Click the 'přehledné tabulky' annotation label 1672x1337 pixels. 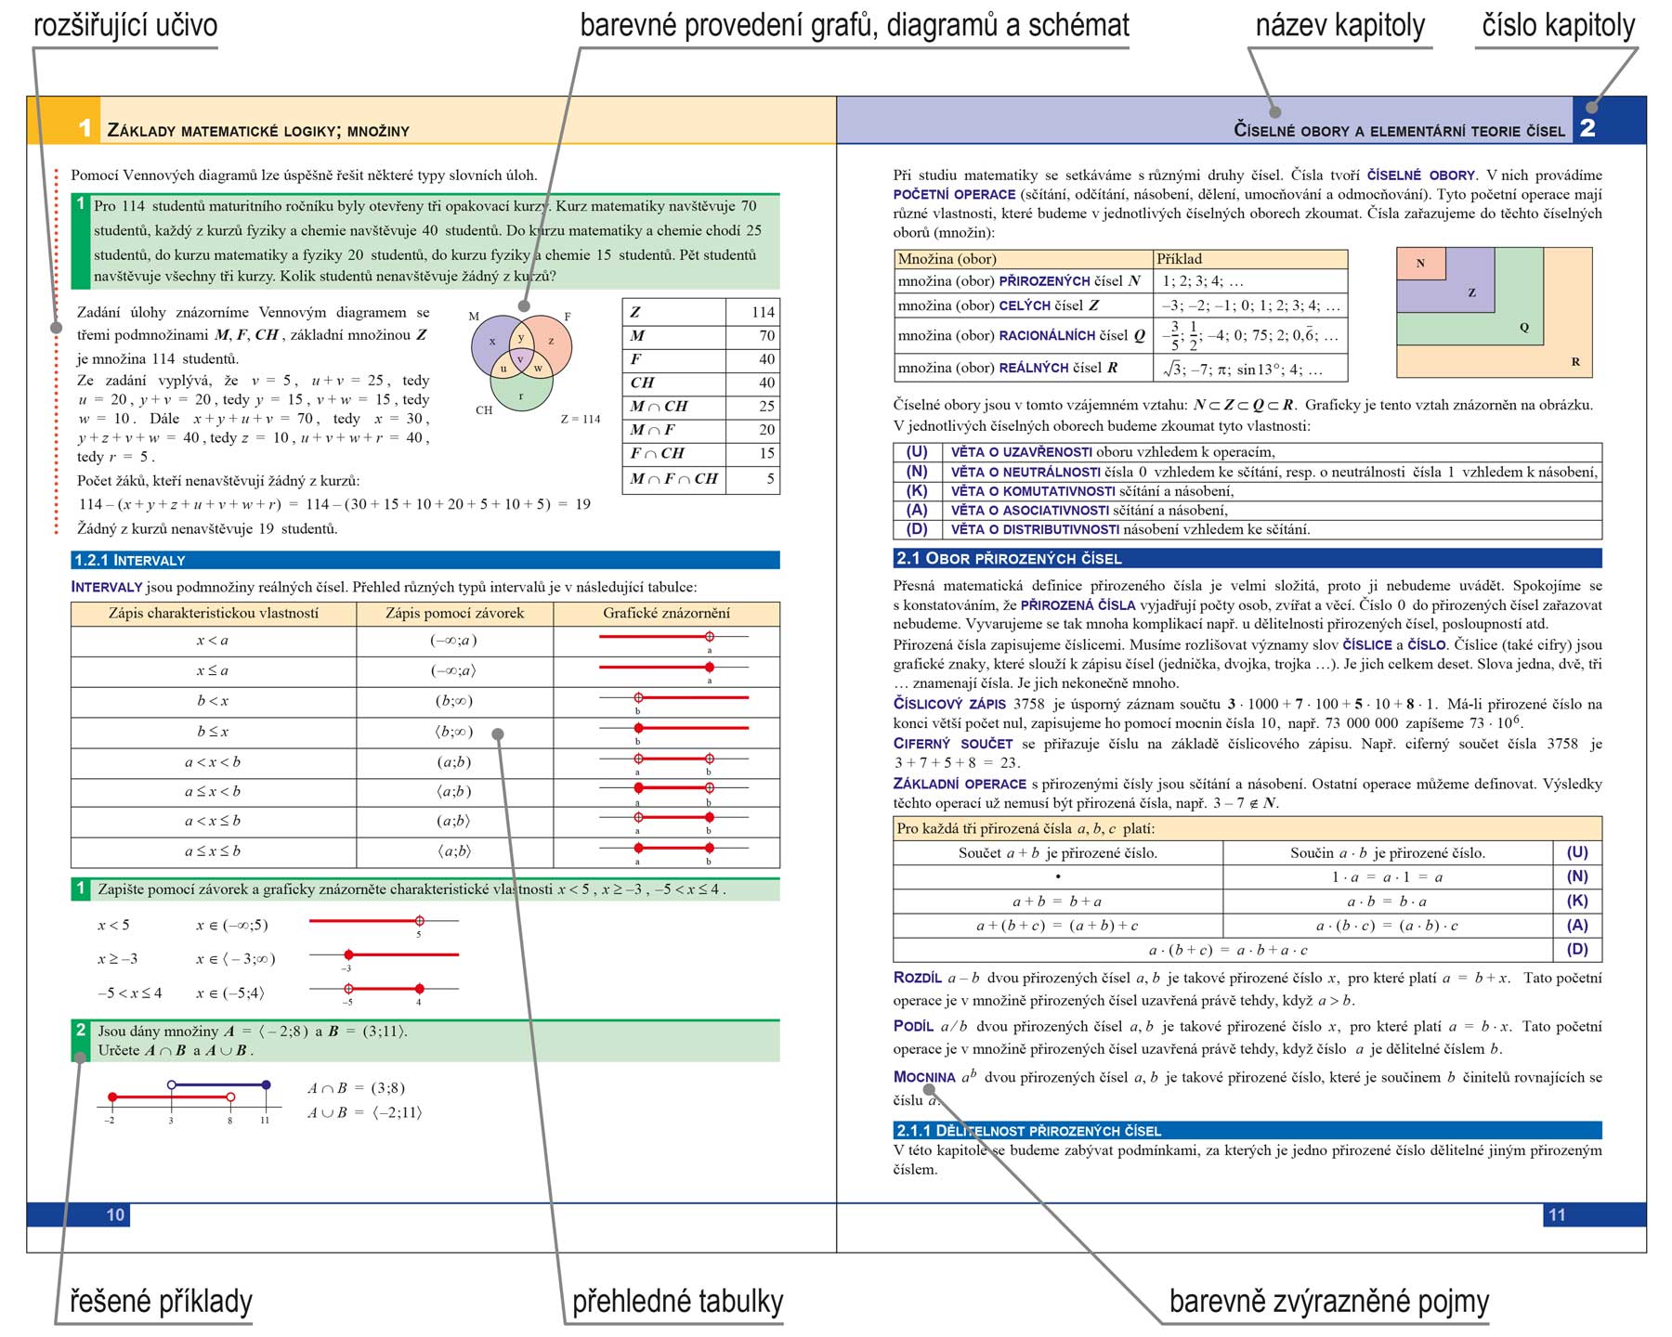click(x=677, y=1301)
